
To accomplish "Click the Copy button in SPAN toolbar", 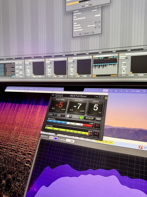I will pyautogui.click(x=90, y=139).
